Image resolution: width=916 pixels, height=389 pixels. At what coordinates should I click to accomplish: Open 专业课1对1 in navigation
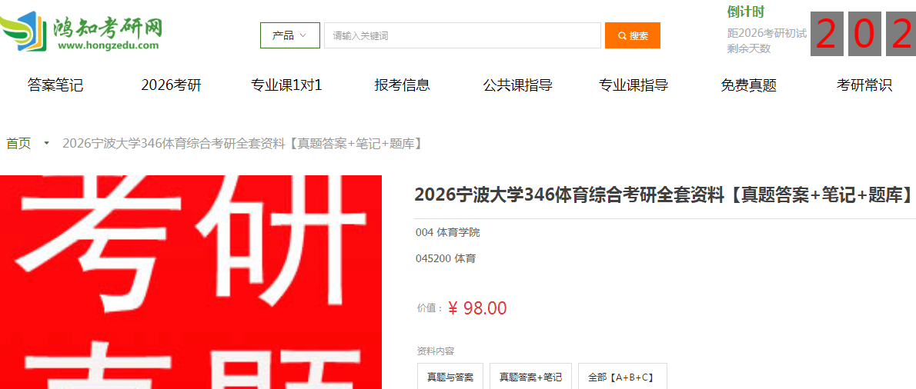point(286,85)
